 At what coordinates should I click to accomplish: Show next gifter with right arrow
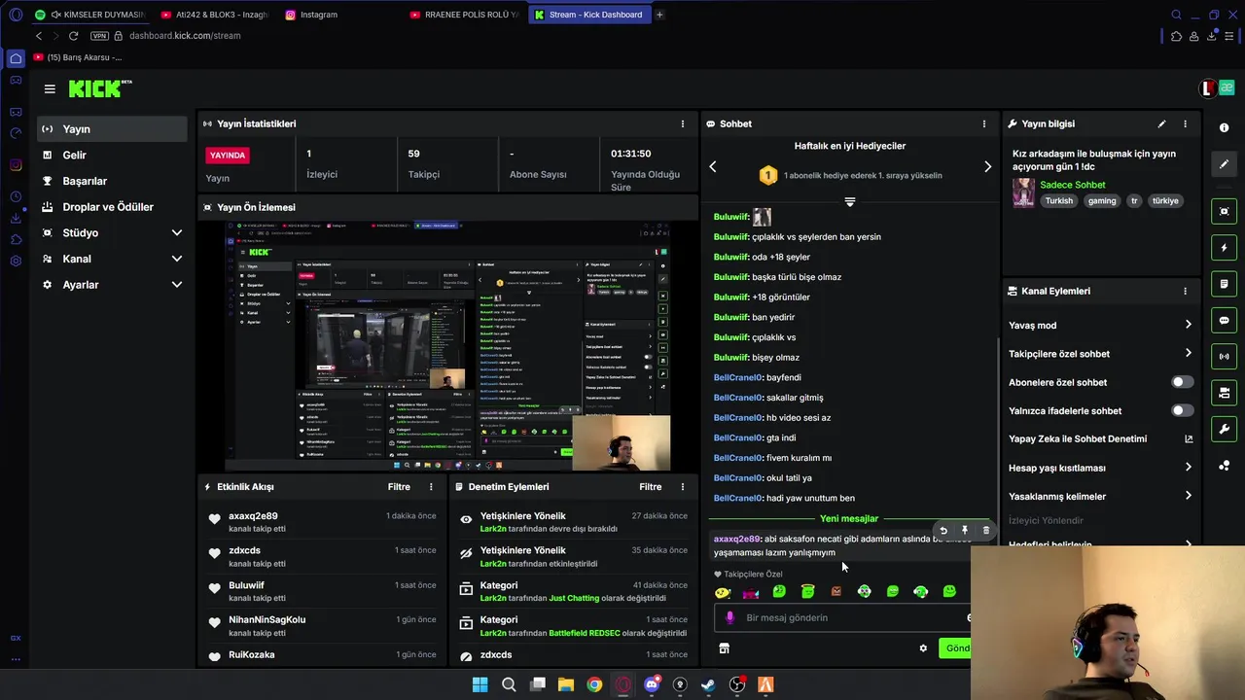pos(987,167)
